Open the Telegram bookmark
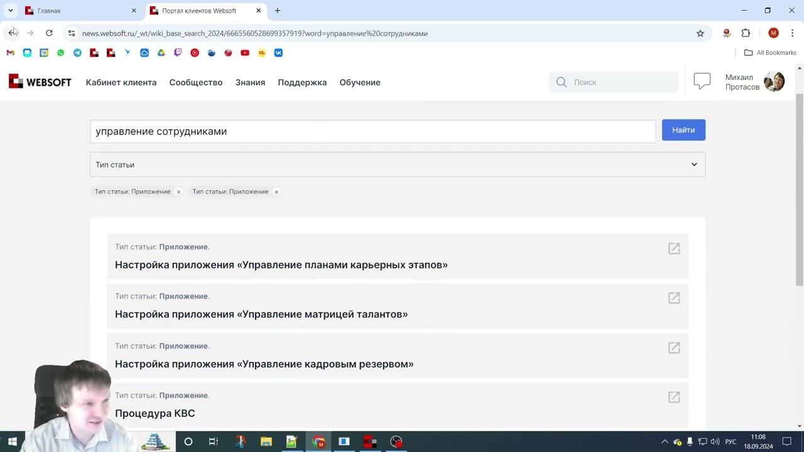This screenshot has width=804, height=452. click(77, 53)
